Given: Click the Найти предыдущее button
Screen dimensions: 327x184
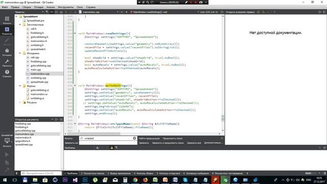Looking at the screenshot, I should (149, 139).
